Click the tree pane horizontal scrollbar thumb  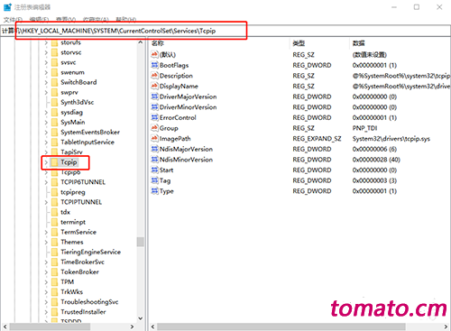click(x=49, y=326)
